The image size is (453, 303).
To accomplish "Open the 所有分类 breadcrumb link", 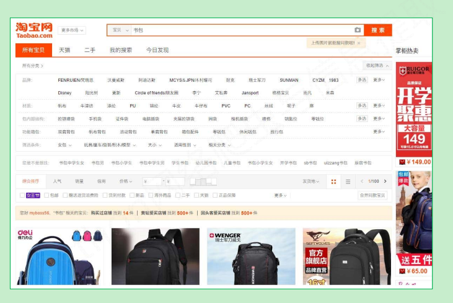I will point(32,66).
